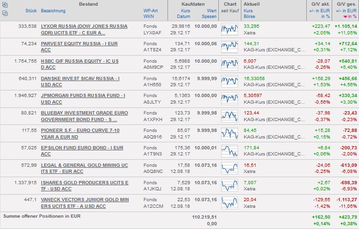Sort by the Börse column header

[249, 16]
